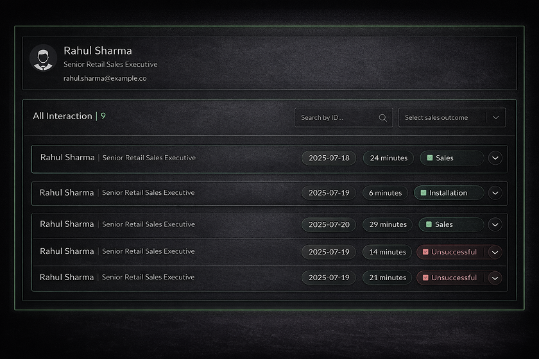Click the magnifier icon in search box
The height and width of the screenshot is (359, 539).
(x=383, y=118)
